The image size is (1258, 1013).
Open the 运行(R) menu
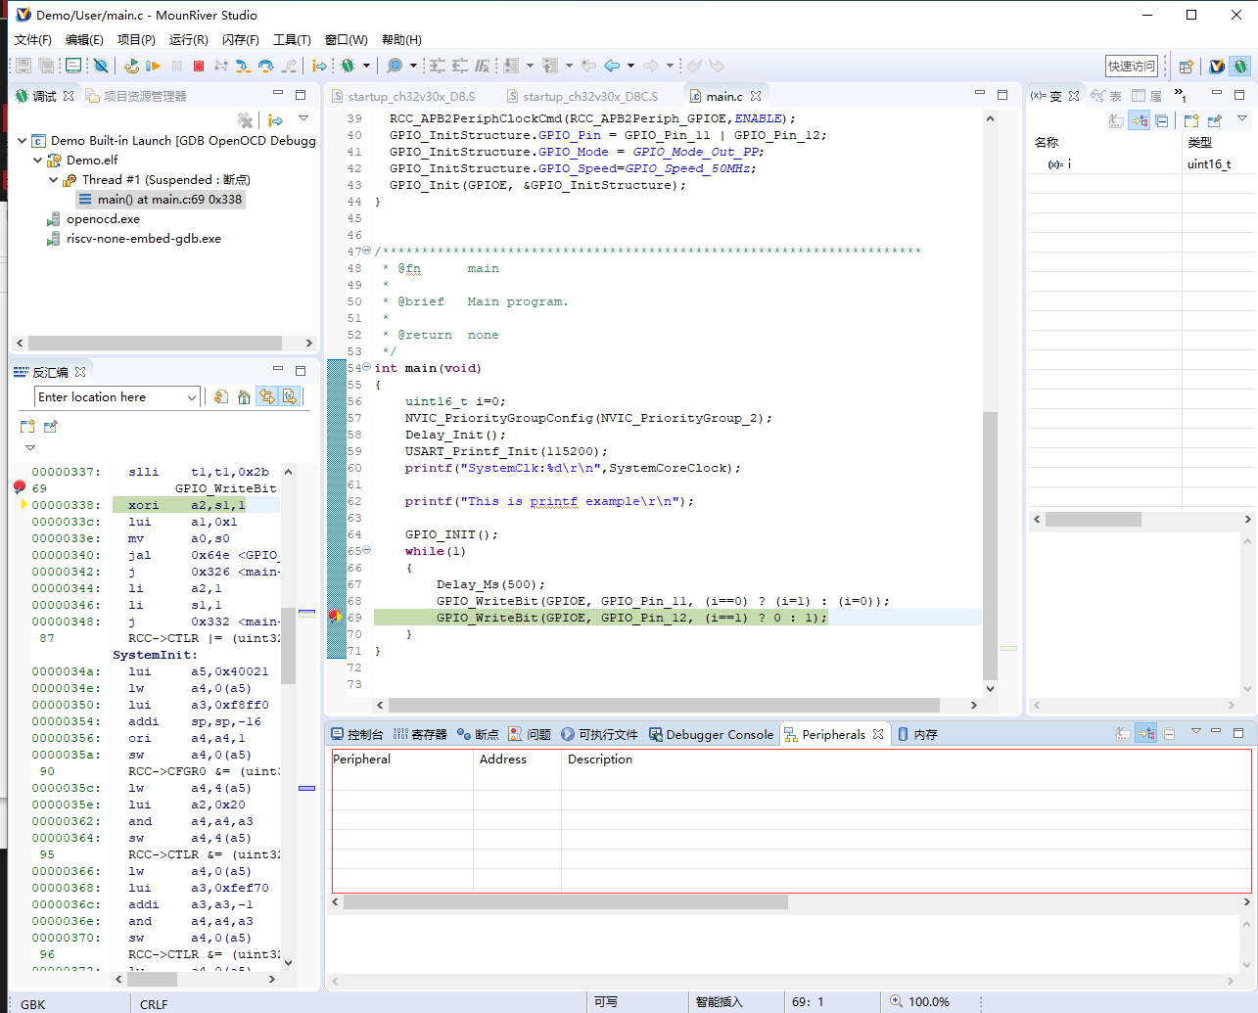[188, 39]
